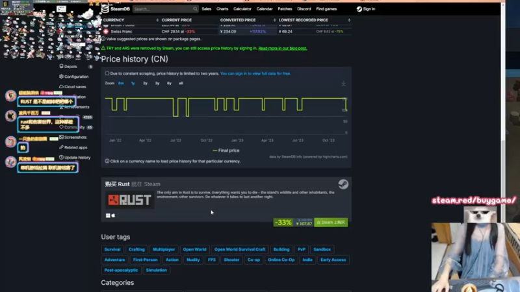Click the Swiss Franc flag icon
Screen dimensions: 520x292
point(106,31)
